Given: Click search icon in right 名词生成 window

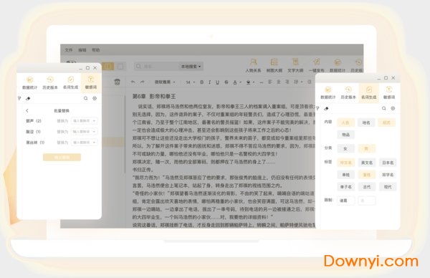Looking at the screenshot, I should 384,108.
